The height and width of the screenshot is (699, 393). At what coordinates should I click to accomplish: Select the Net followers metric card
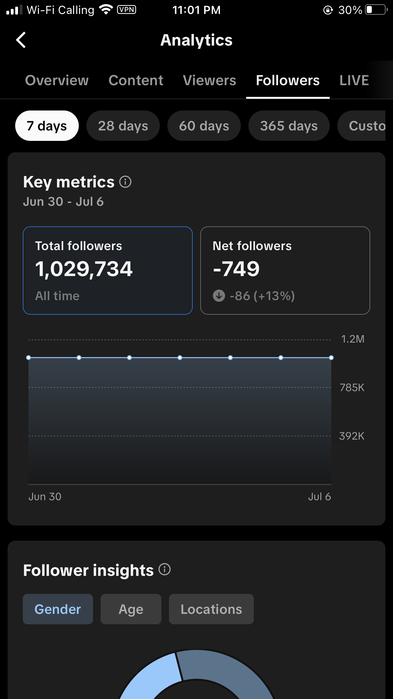[285, 270]
